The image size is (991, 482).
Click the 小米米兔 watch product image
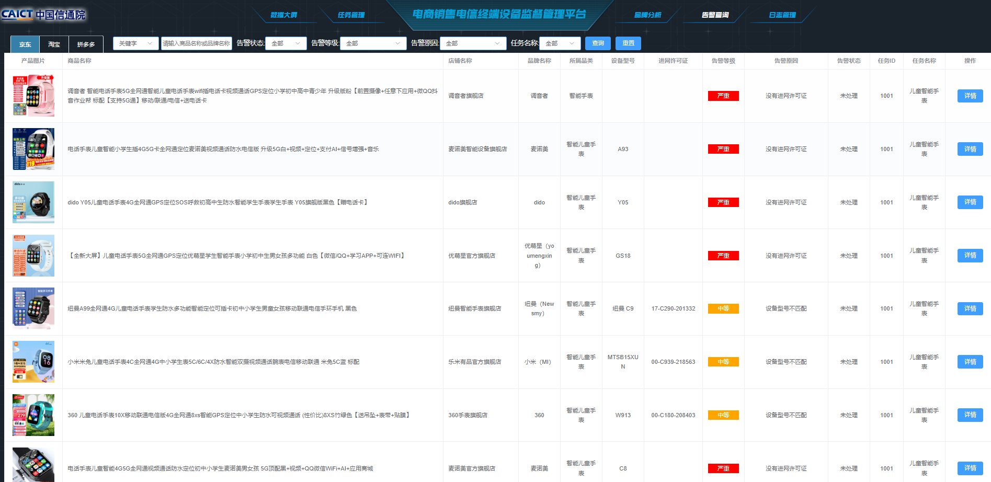[33, 362]
